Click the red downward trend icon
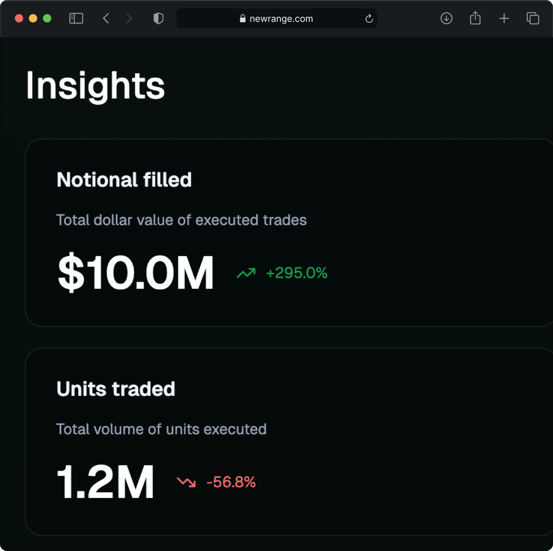The height and width of the screenshot is (551, 553). (186, 482)
